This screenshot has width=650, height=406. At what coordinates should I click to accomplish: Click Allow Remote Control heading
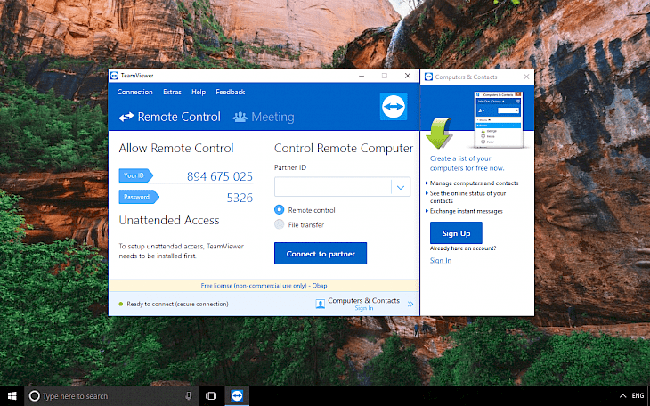click(x=176, y=149)
